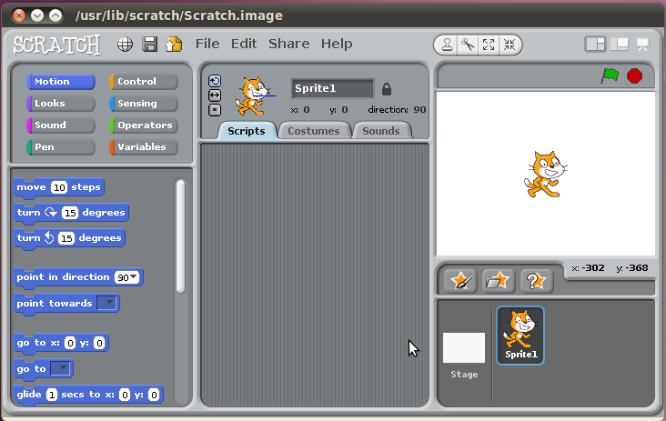
Task: Click the sprite preview thumbnail above Scripts
Action: pos(254,96)
